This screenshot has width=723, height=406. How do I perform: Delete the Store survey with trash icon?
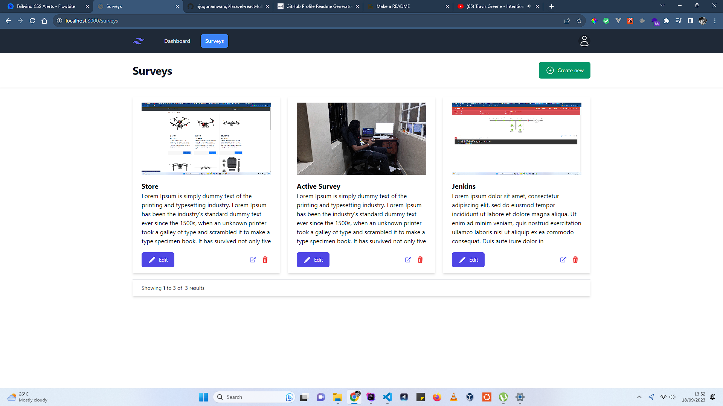[265, 260]
